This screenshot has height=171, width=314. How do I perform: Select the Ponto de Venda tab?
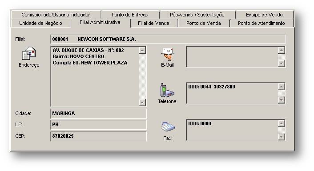(x=203, y=23)
